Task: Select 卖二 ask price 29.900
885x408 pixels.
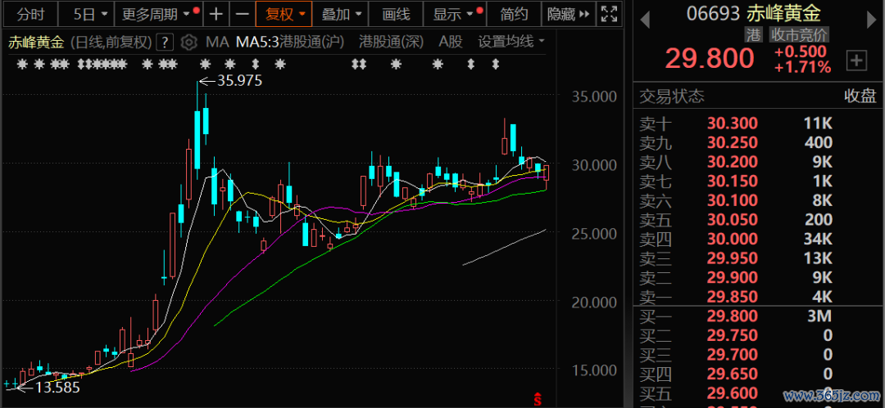Action: coord(732,278)
